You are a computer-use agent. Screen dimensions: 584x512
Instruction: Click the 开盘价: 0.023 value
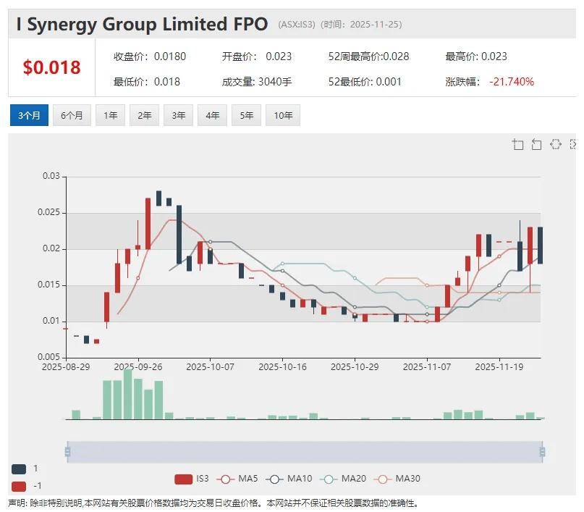(x=257, y=56)
